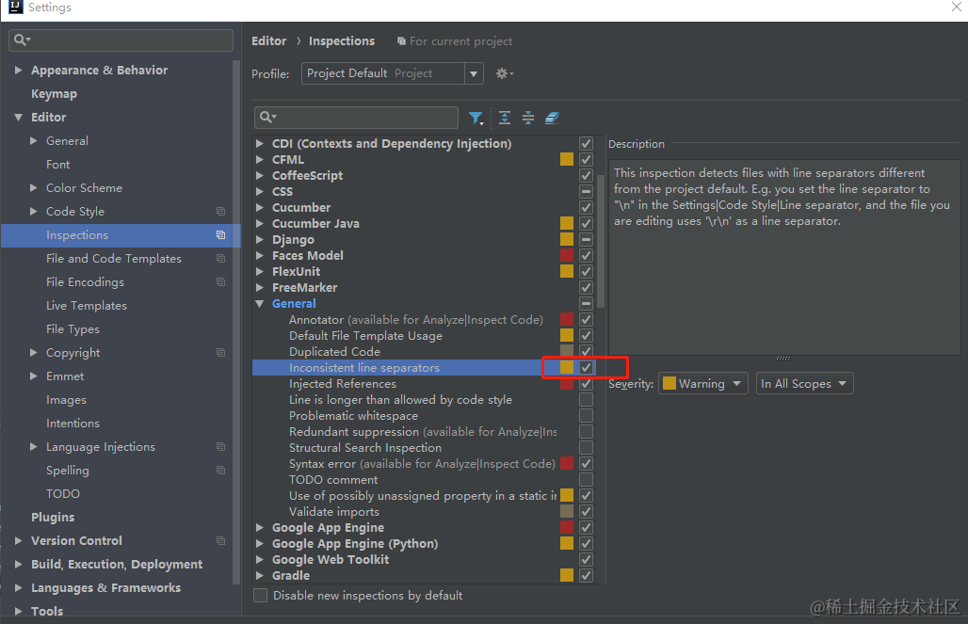Click the project icon next to Language Injections
This screenshot has height=624, width=968.
click(x=220, y=447)
